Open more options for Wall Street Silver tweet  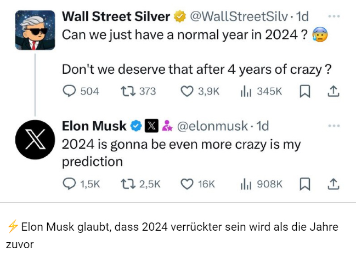point(334,16)
